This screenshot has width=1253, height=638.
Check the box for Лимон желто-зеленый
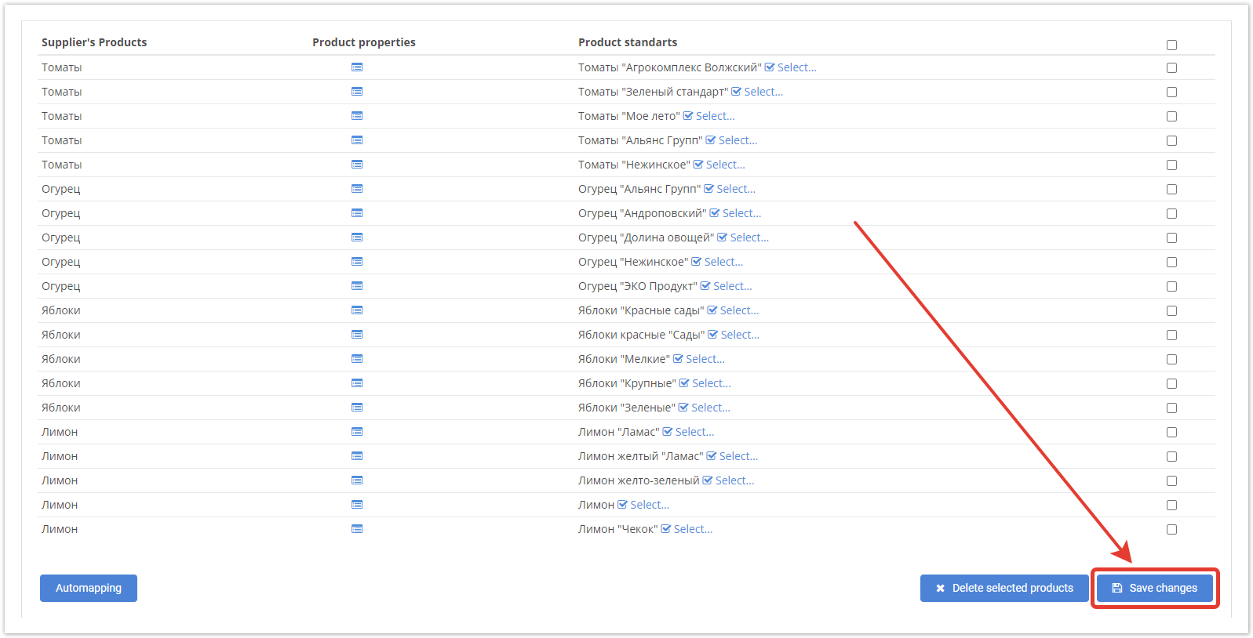pyautogui.click(x=1171, y=481)
